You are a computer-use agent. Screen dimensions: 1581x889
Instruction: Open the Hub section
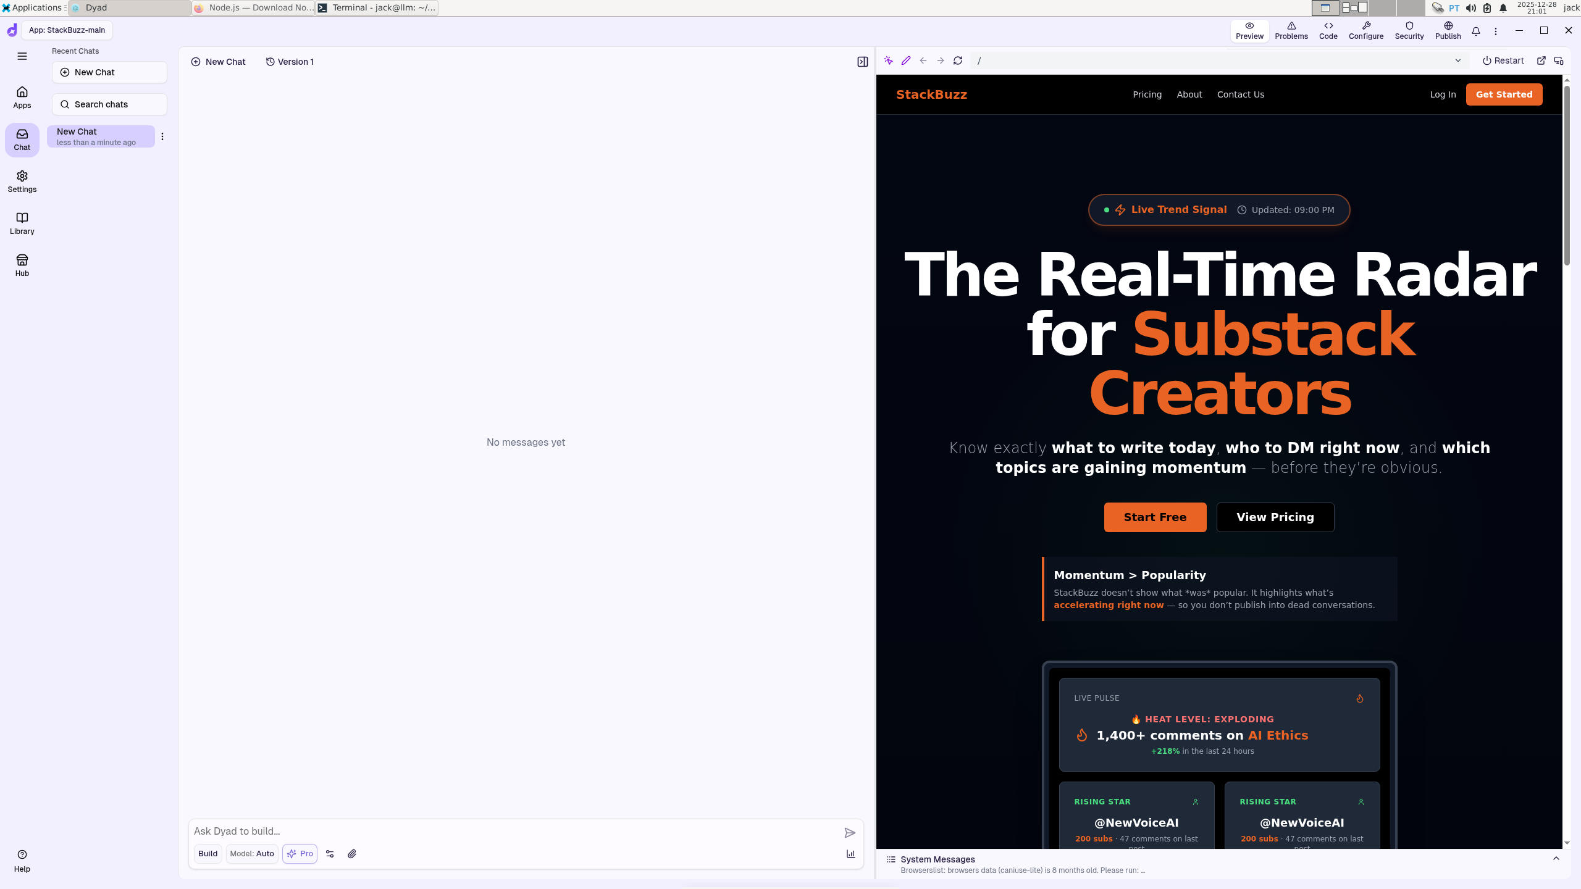point(22,265)
